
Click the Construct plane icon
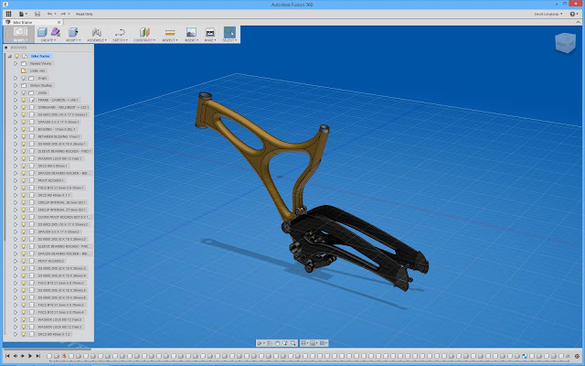point(144,32)
